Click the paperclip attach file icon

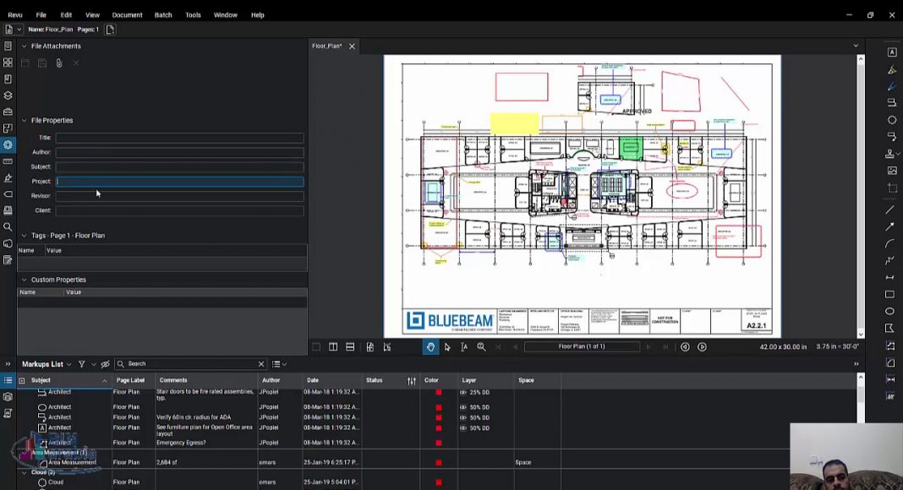point(58,63)
